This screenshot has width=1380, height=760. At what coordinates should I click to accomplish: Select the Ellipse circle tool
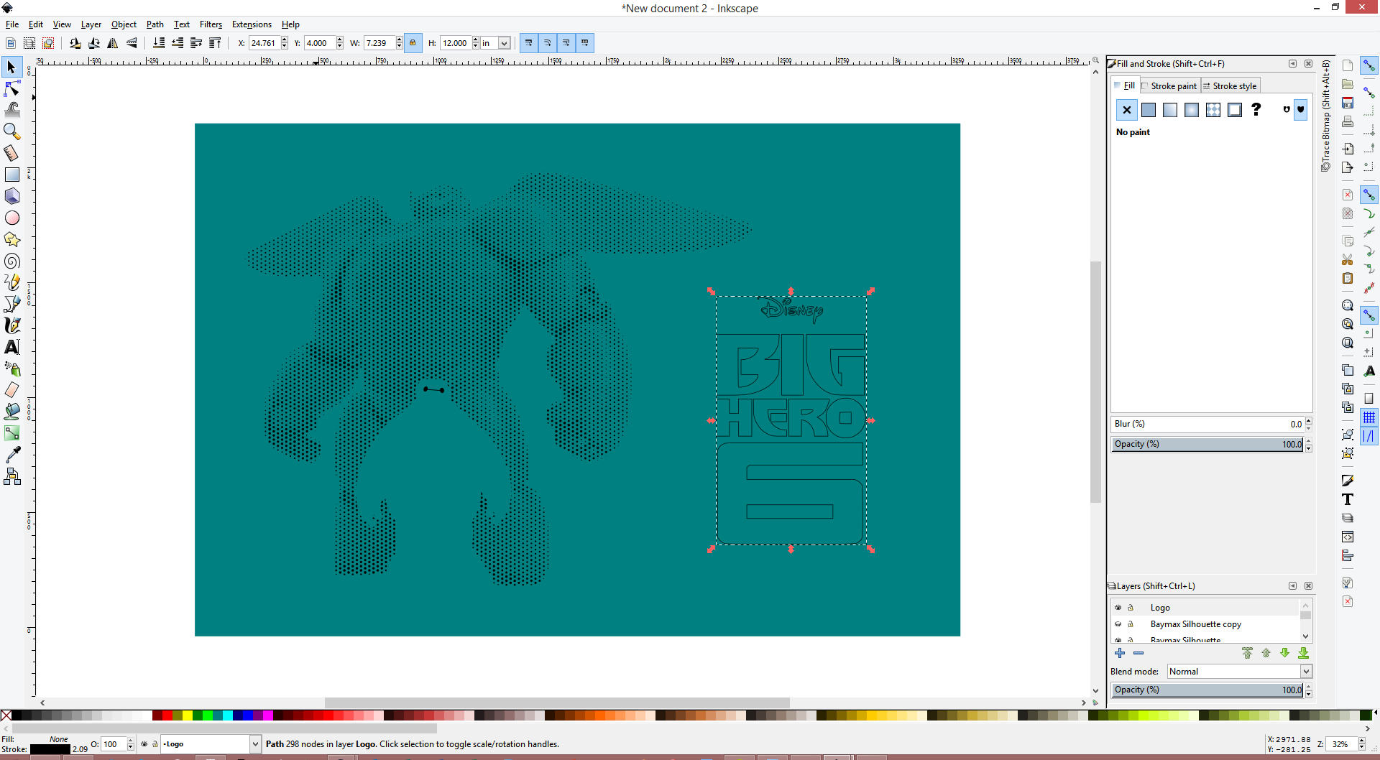pyautogui.click(x=12, y=218)
